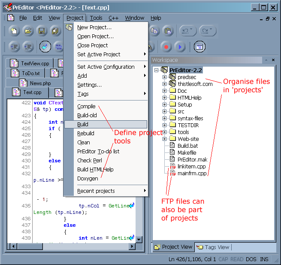Click the document icon in the menu bar
The height and width of the screenshot is (265, 281).
point(11,18)
